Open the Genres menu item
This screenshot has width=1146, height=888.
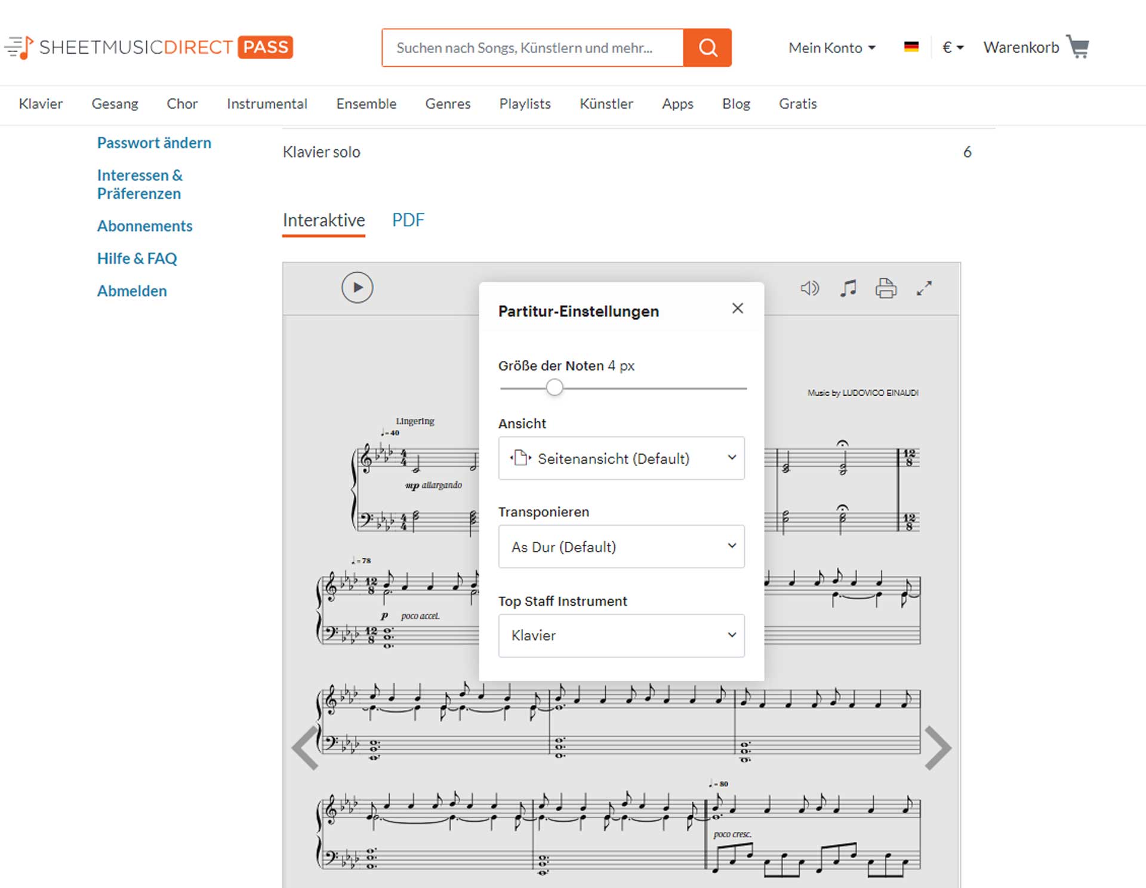(448, 104)
